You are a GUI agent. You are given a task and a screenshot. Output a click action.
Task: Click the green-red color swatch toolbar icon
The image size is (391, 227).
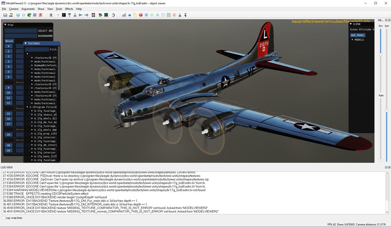[99, 15]
